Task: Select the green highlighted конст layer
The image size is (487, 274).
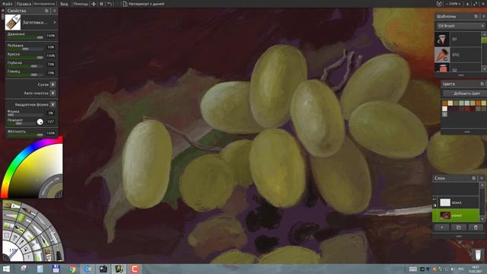Action: coord(456,215)
